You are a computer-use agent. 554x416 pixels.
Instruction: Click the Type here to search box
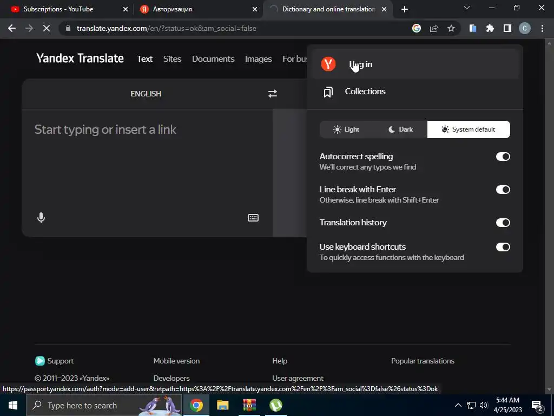point(104,405)
